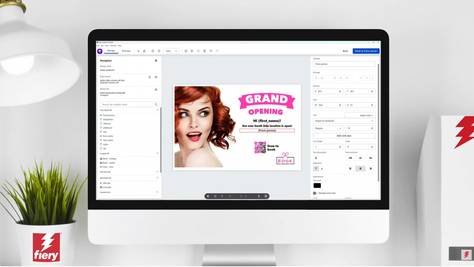Click the undo arrow icon
The height and width of the screenshot is (267, 474).
(x=211, y=51)
